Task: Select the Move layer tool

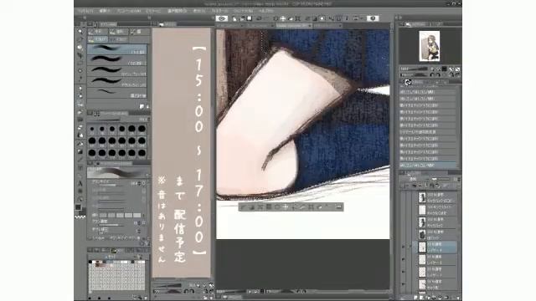Action: [x=80, y=55]
